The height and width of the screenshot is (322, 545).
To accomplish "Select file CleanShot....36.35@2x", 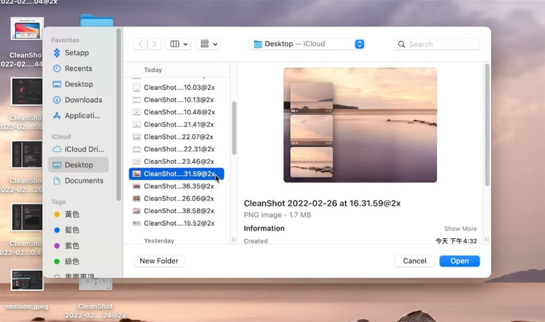I will tap(176, 186).
